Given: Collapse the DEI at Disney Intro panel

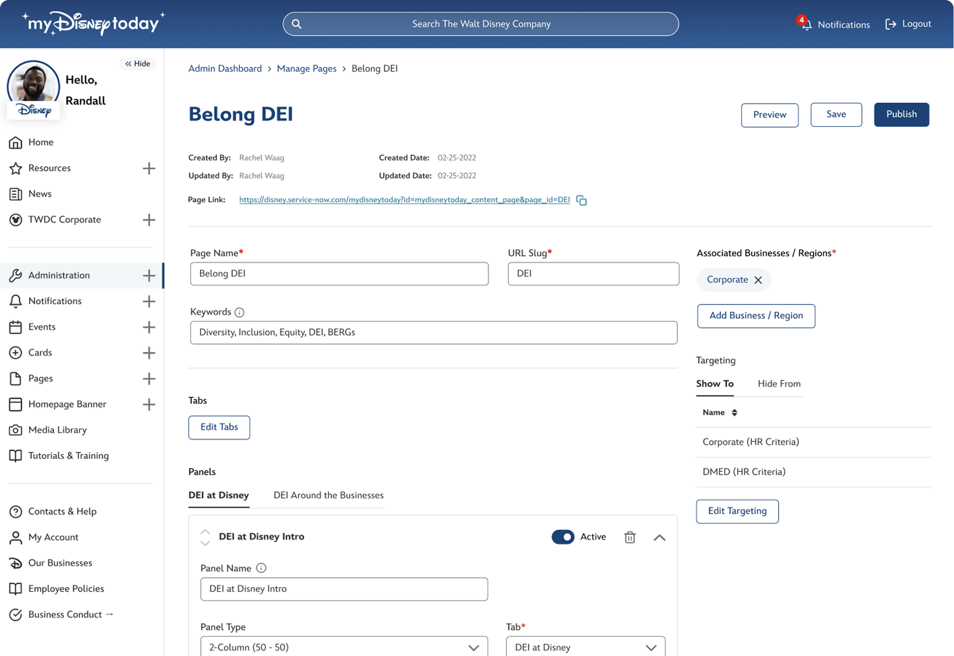Looking at the screenshot, I should tap(659, 537).
